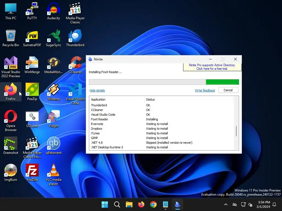Select the Greenshot desktop shortcut

11,146
